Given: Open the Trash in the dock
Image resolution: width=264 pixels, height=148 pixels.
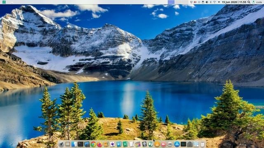Looking at the screenshot, I should [x=203, y=144].
